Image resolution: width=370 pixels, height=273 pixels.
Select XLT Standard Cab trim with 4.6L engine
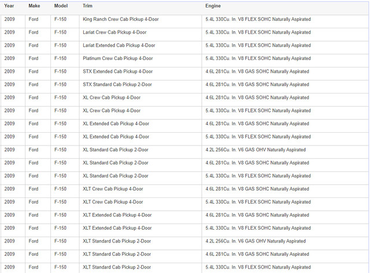[117, 254]
